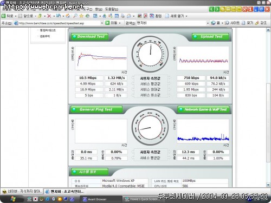Click the 1.32 MB/s download value
This screenshot has width=271, height=203.
tap(116, 78)
